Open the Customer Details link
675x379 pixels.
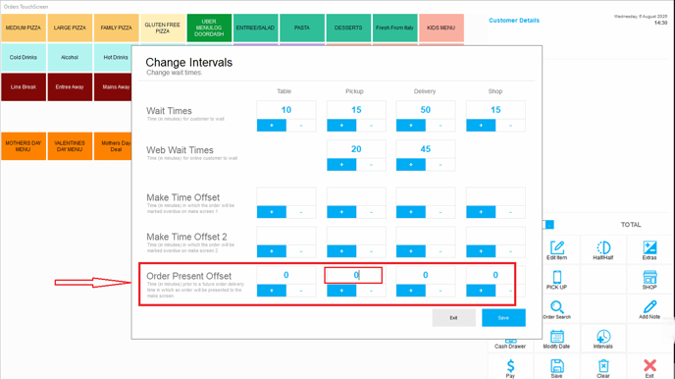click(514, 21)
